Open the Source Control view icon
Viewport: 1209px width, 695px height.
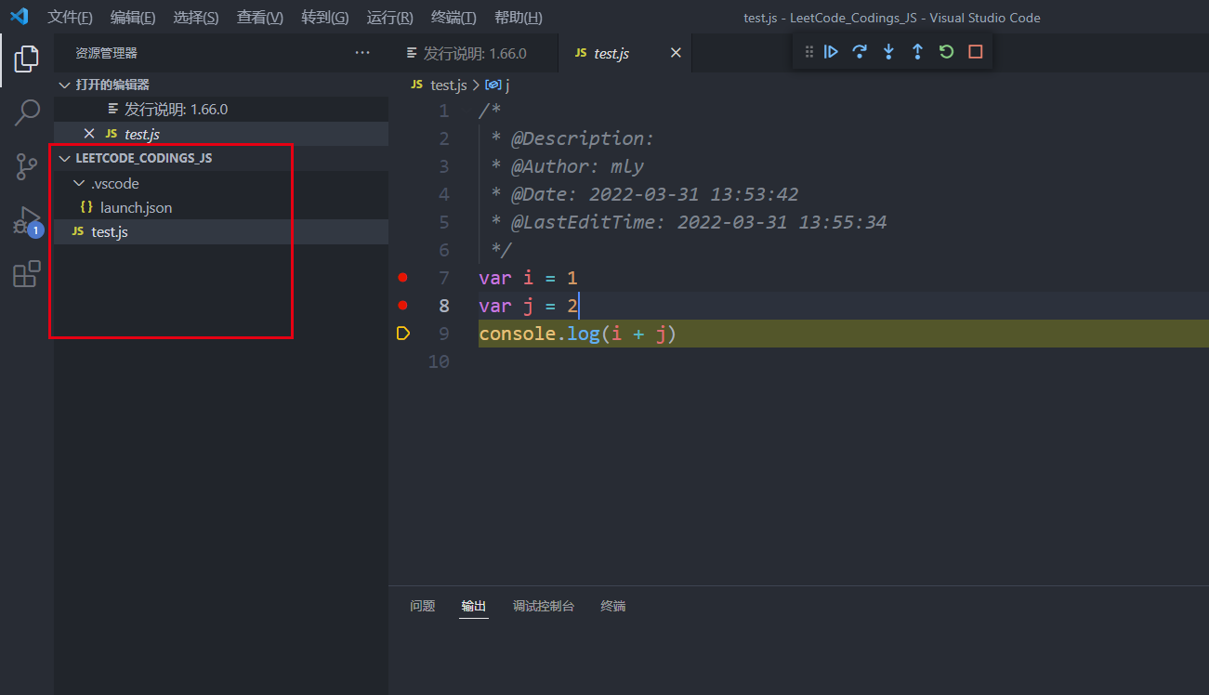27,167
